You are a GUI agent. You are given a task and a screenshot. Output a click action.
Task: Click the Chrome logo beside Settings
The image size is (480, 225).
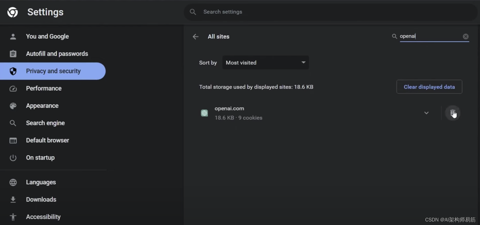[x=13, y=12]
